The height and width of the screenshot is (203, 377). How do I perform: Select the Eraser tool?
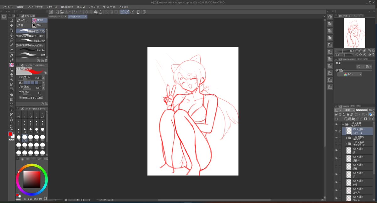(11, 75)
